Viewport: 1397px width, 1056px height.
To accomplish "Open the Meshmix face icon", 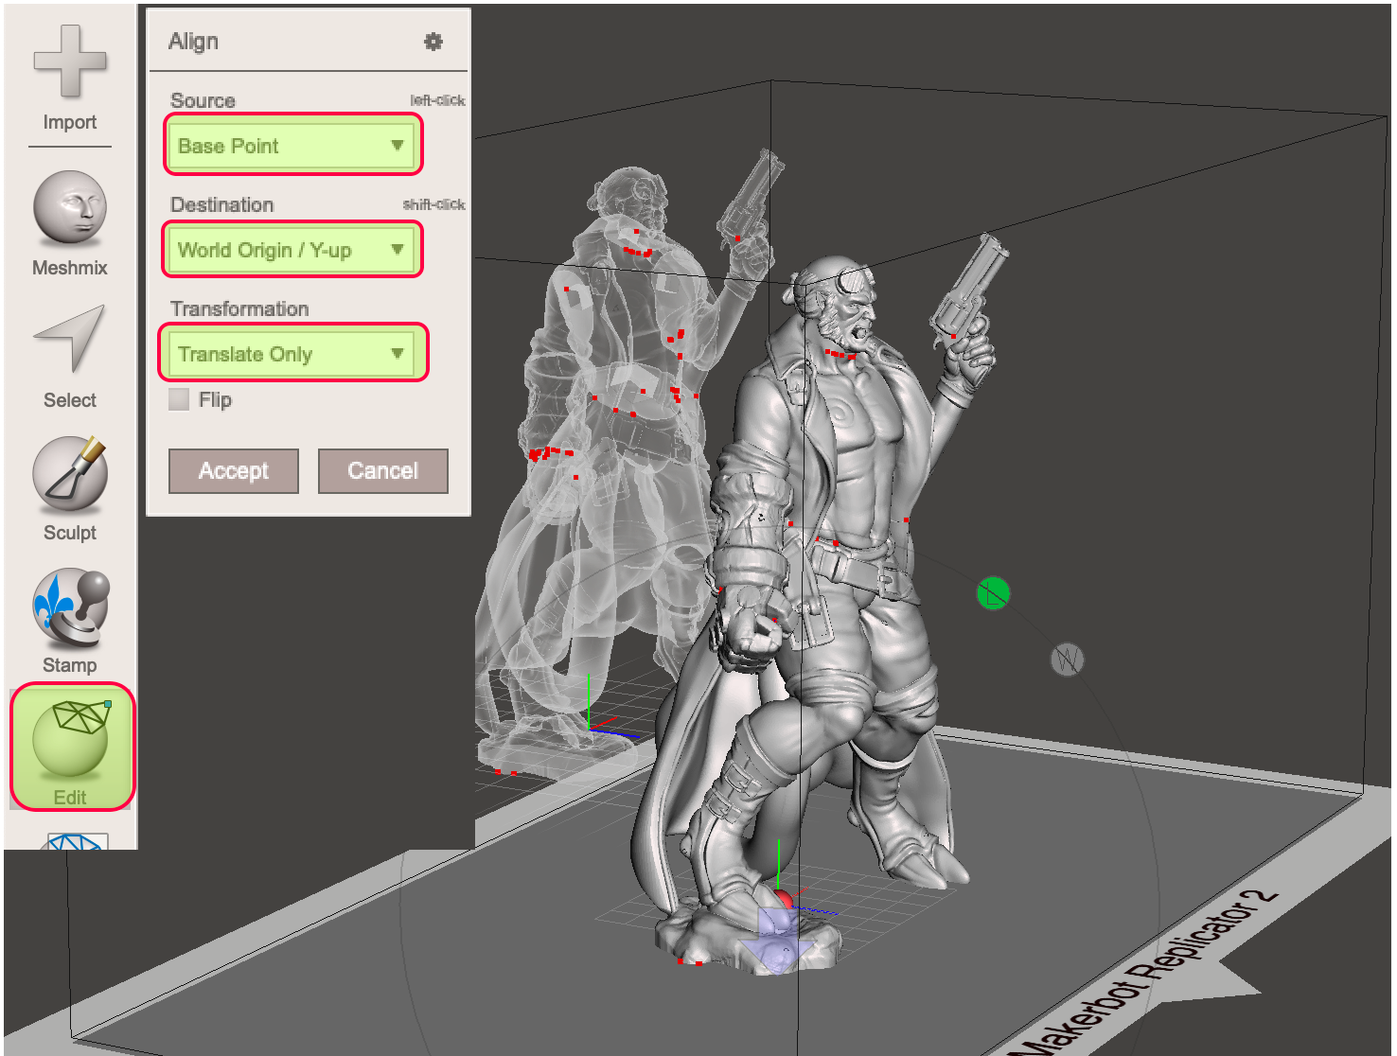I will [69, 207].
